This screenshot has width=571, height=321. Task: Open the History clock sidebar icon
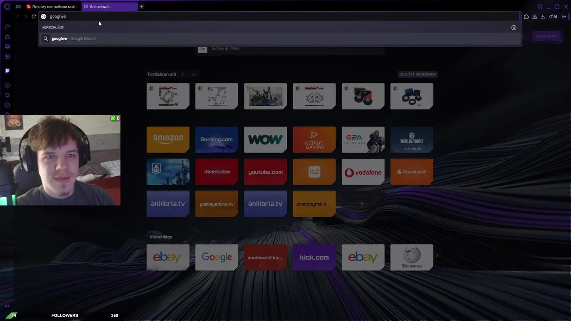7,105
